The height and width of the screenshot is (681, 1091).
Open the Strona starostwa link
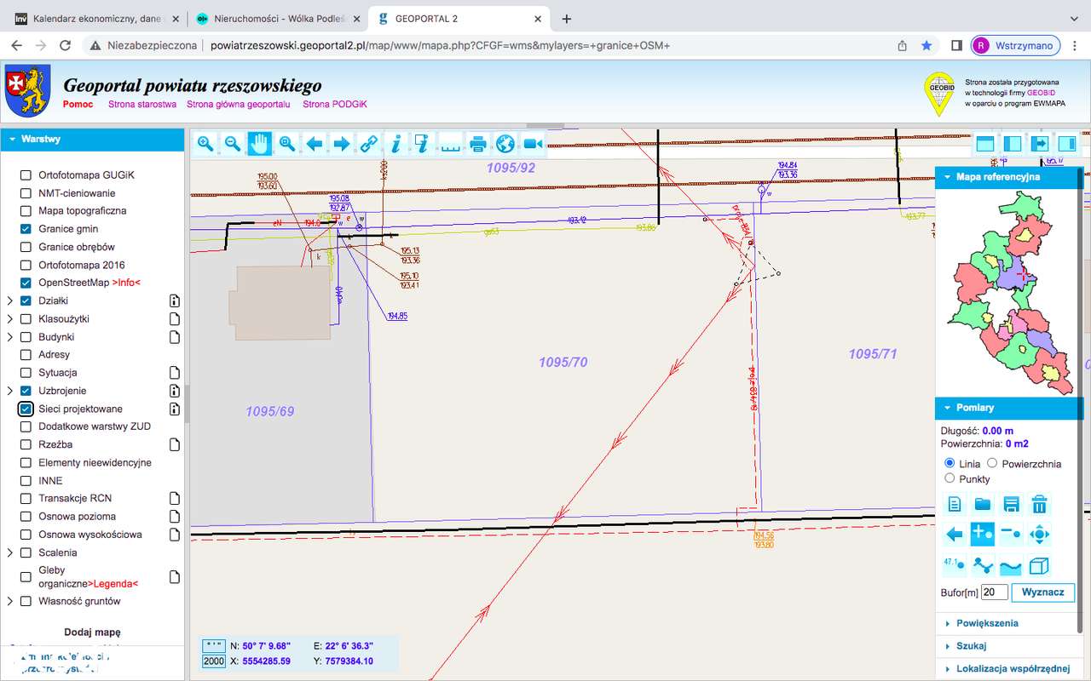click(141, 105)
